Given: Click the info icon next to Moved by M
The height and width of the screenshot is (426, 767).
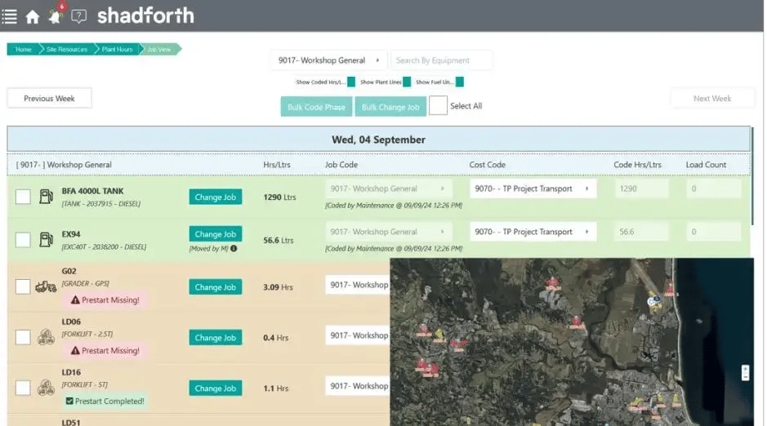Looking at the screenshot, I should coord(234,248).
